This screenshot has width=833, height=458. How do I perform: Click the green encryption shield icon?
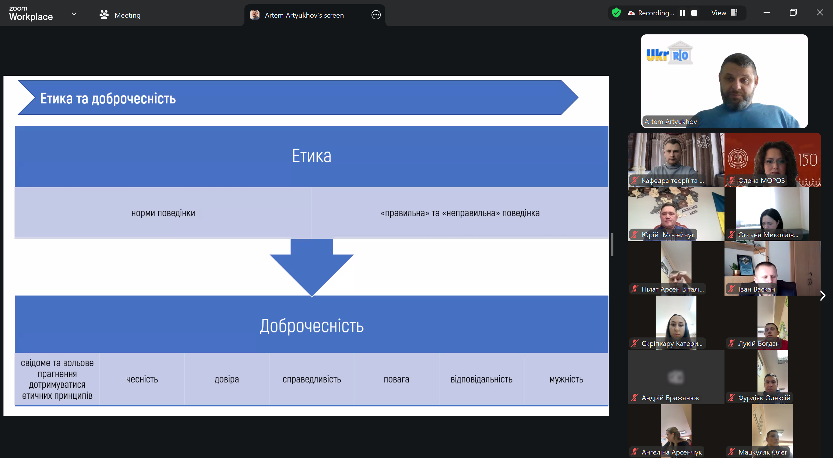click(x=616, y=13)
